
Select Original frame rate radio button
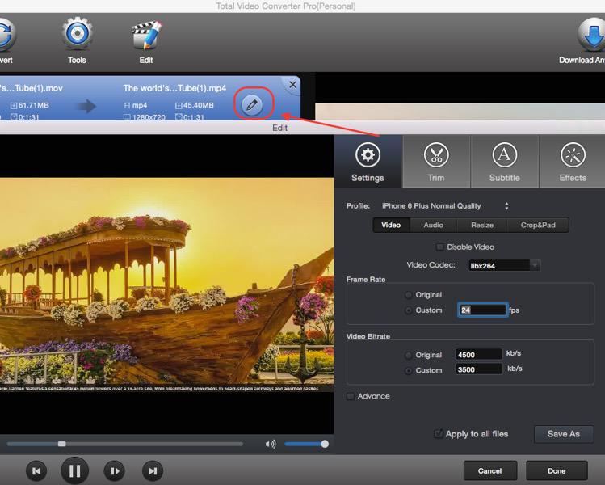click(408, 295)
